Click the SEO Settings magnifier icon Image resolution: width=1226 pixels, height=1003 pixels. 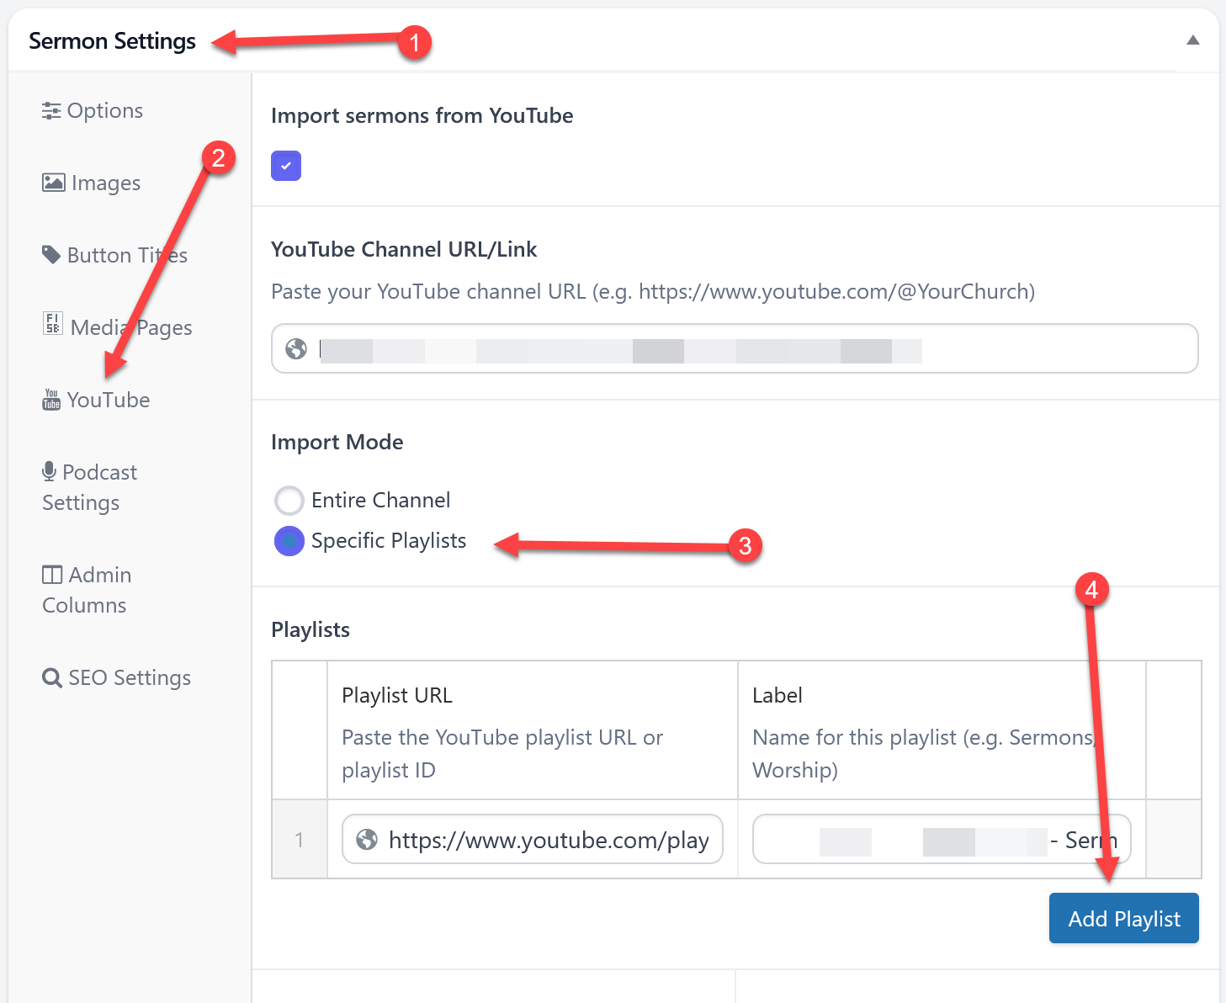[52, 678]
